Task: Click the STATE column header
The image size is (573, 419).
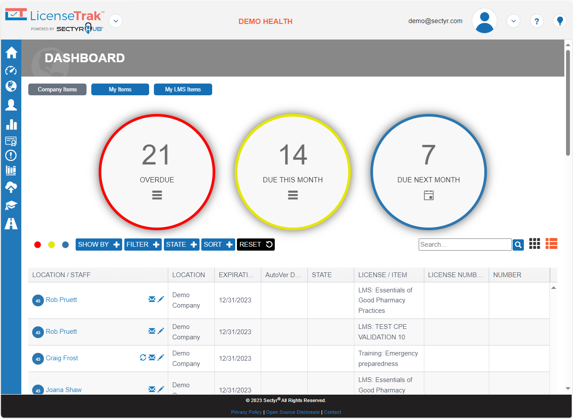Action: click(x=331, y=275)
